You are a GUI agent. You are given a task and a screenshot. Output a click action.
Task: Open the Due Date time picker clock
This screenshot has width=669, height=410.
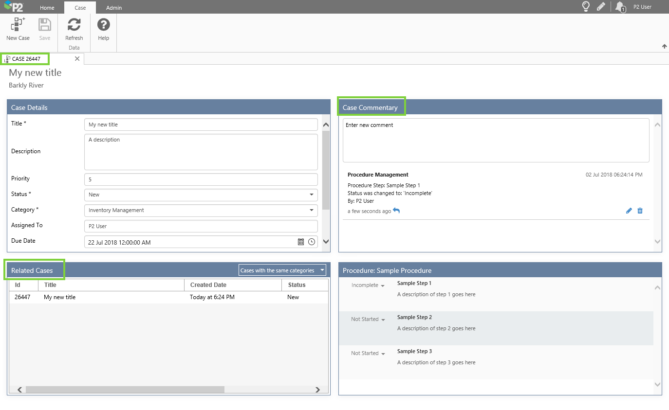(x=312, y=242)
